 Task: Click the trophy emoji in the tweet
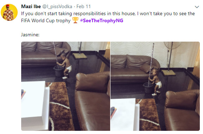75,20
